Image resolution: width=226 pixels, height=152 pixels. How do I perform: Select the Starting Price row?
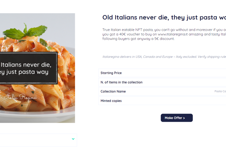162,73
